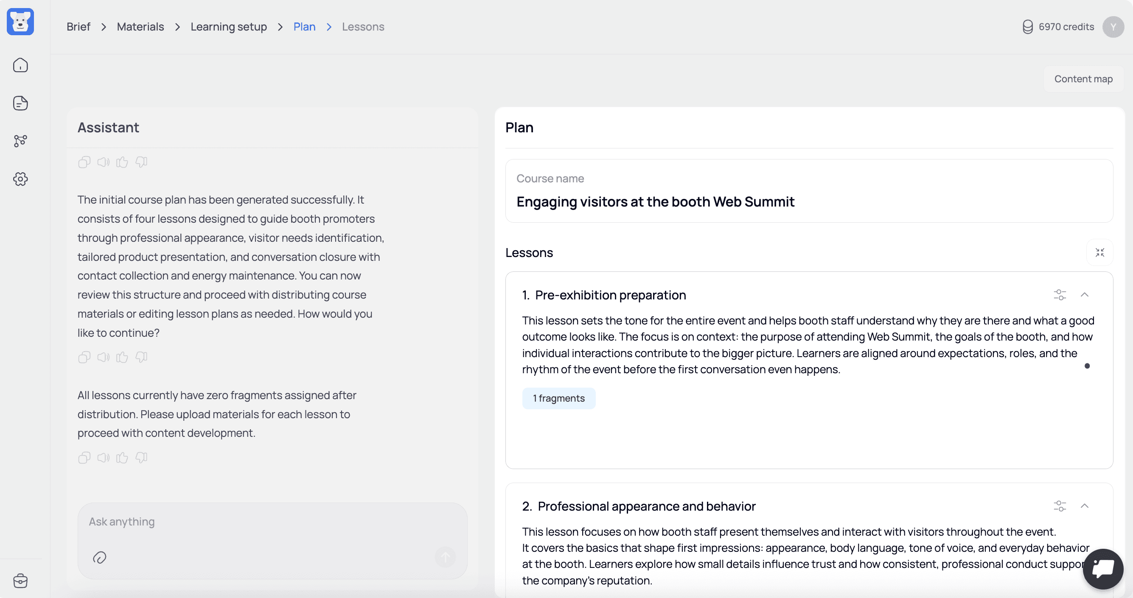Open settings gear in sidebar
Viewport: 1133px width, 598px height.
tap(20, 179)
